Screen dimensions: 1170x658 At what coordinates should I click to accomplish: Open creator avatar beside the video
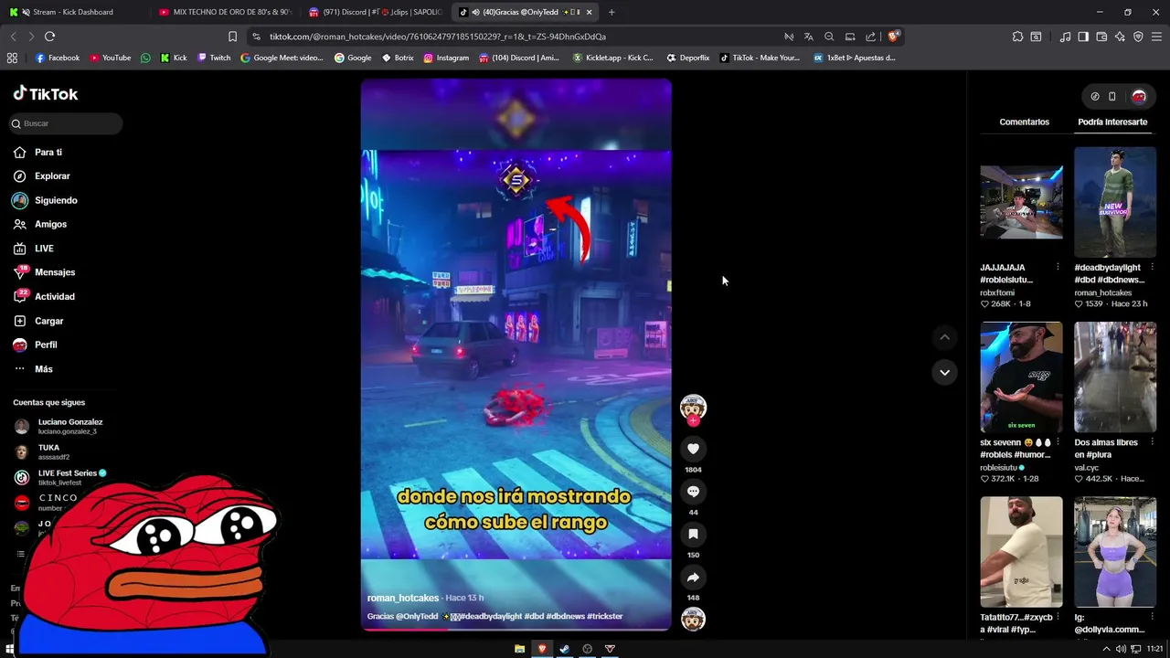pyautogui.click(x=693, y=407)
